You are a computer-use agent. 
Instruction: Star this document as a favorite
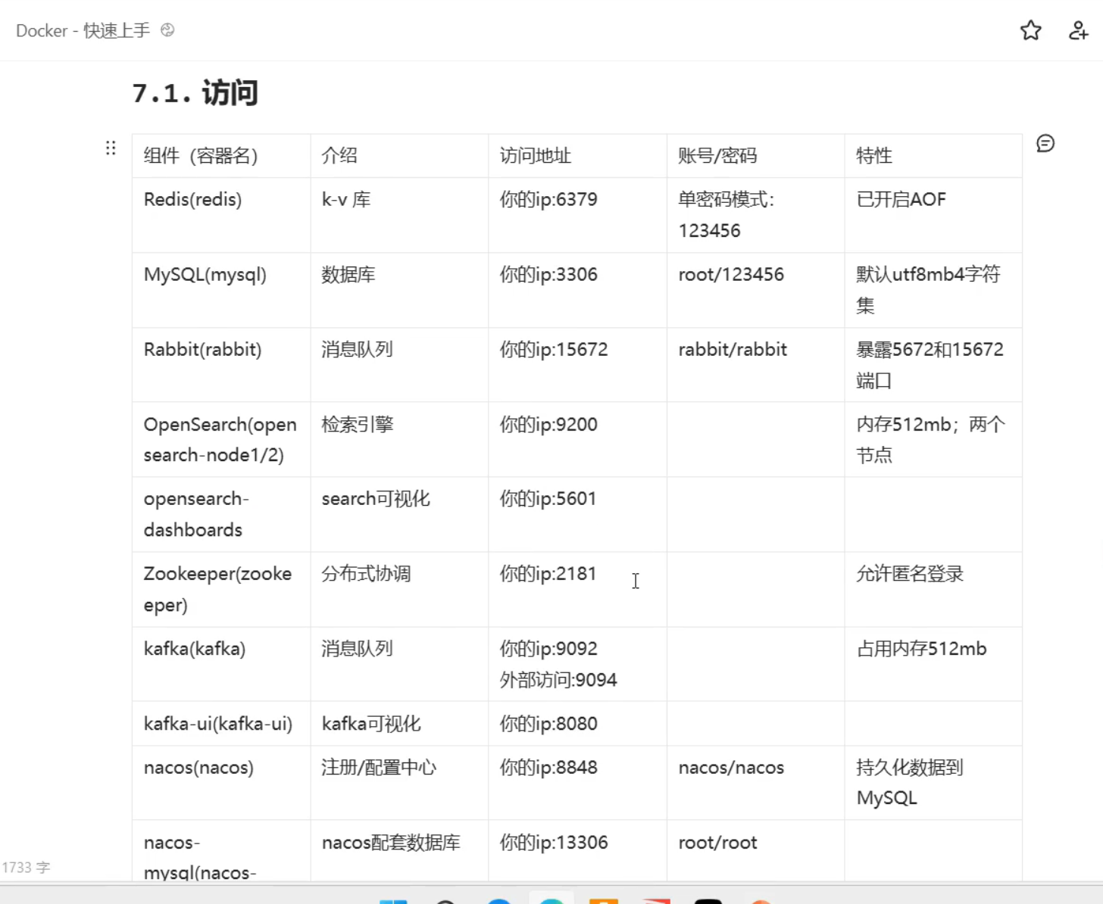[1030, 30]
